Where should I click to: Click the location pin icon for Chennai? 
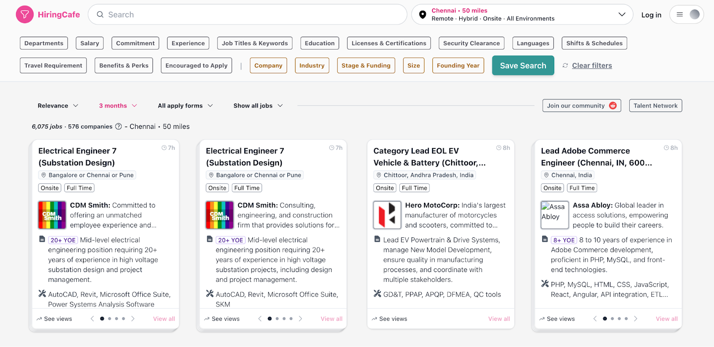click(x=423, y=15)
